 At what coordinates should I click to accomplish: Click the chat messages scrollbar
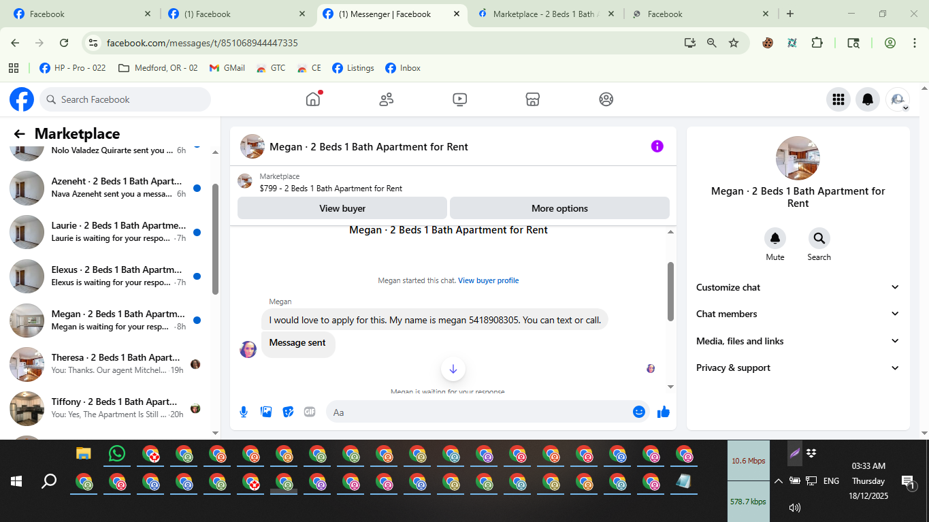click(670, 291)
